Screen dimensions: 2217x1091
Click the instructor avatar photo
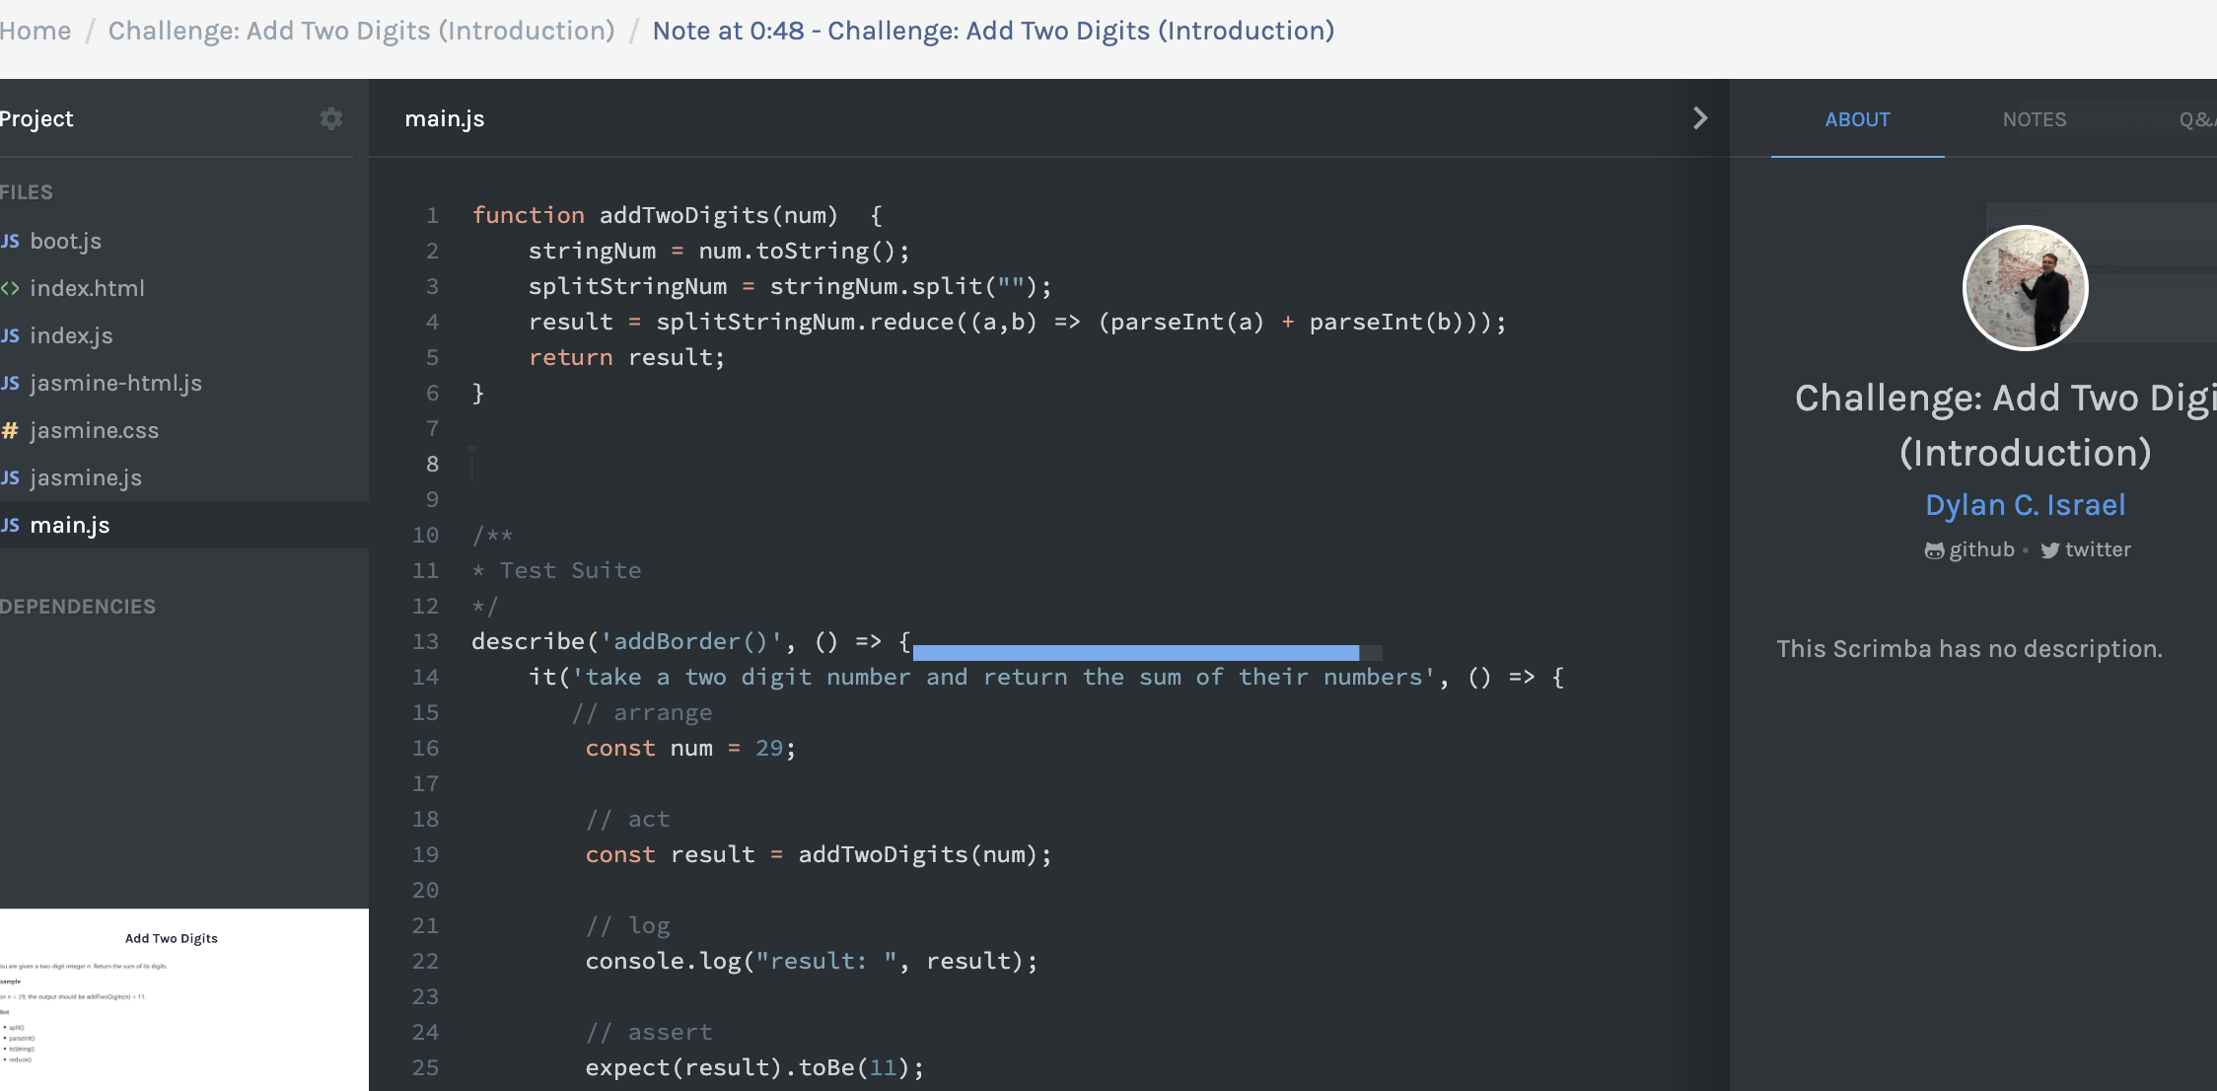[2026, 287]
